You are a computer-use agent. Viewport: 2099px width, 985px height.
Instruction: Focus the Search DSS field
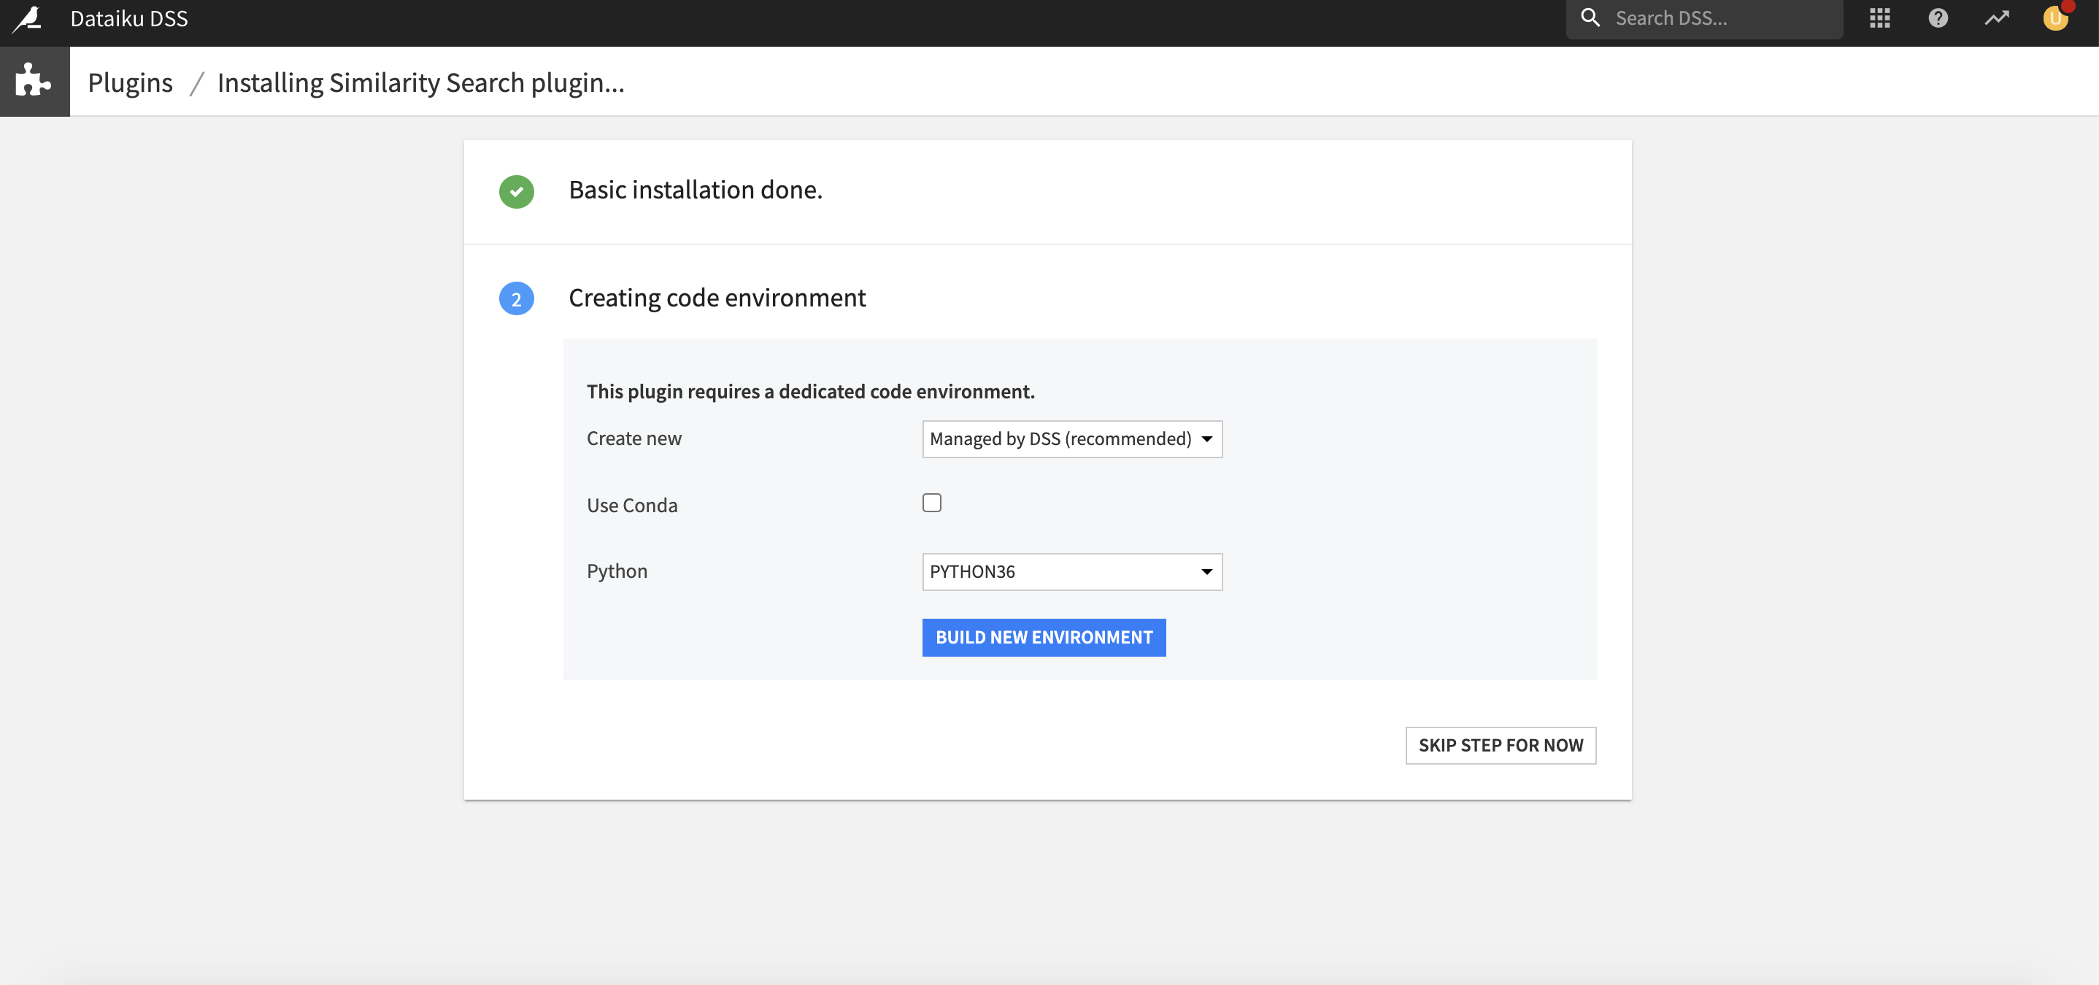pyautogui.click(x=1719, y=18)
